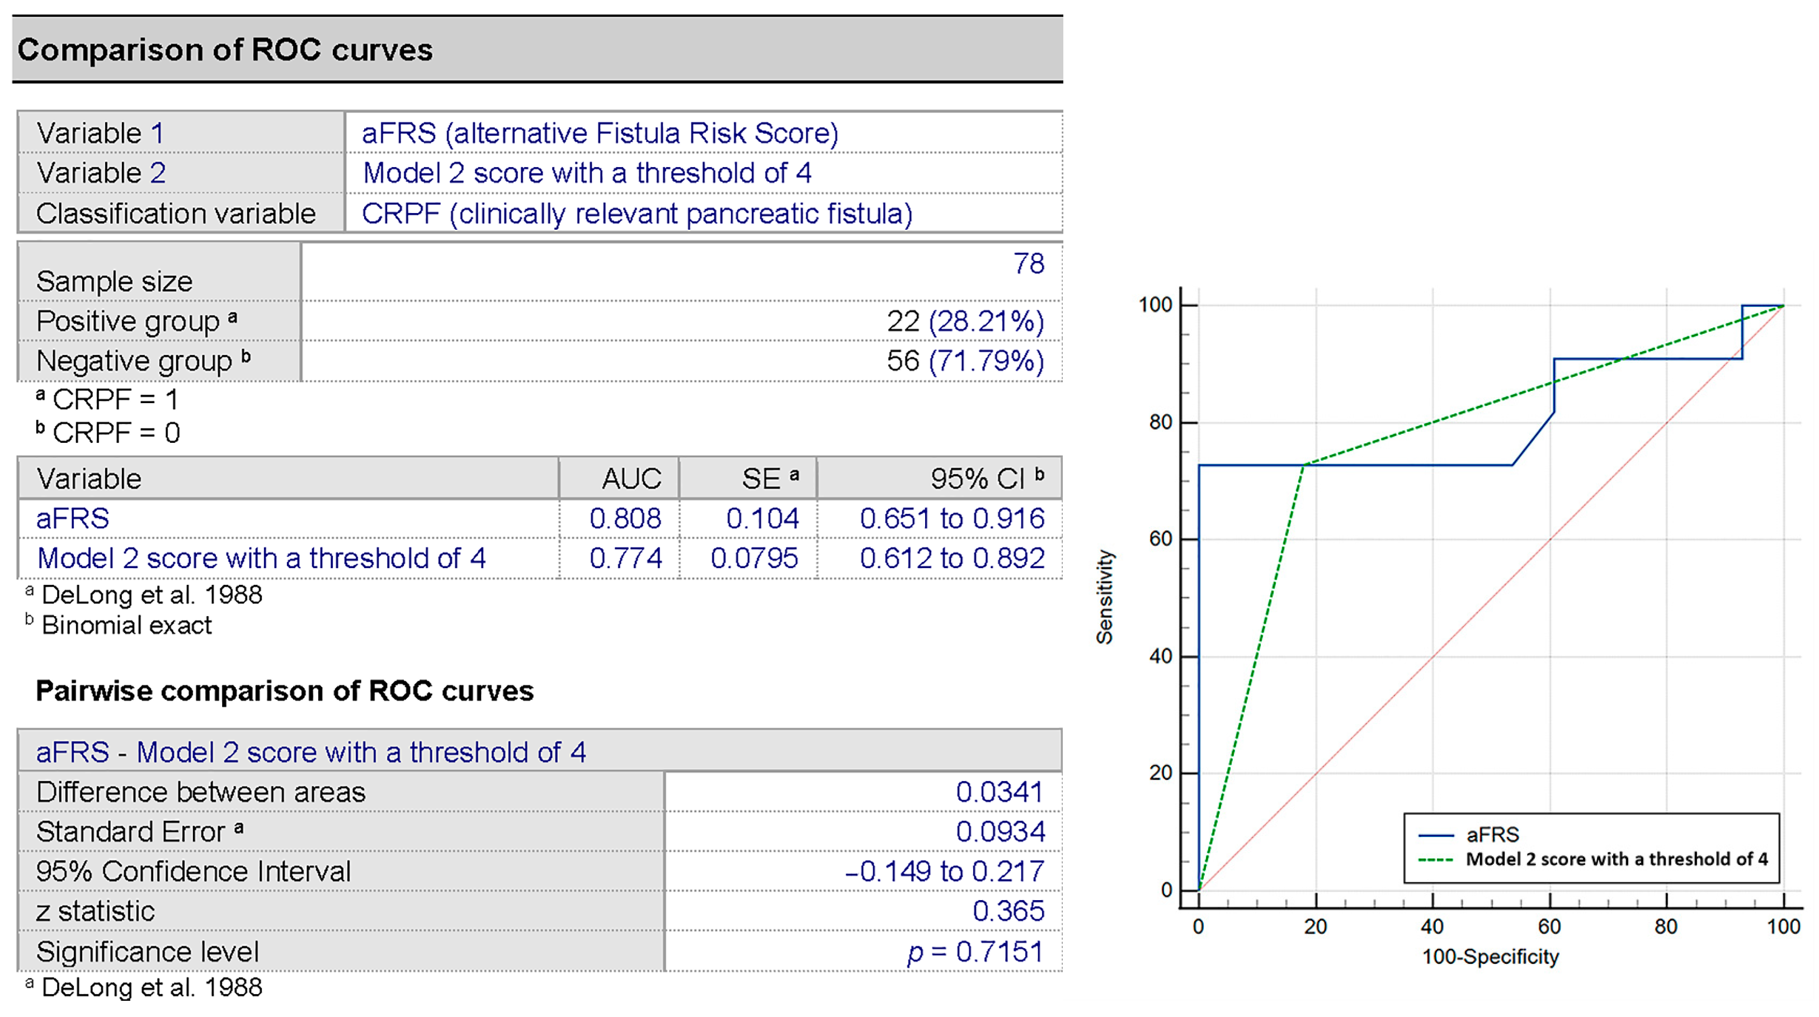Image resolution: width=1819 pixels, height=1017 pixels.
Task: Click the green dashed Model 2 legend line
Action: click(x=1436, y=860)
